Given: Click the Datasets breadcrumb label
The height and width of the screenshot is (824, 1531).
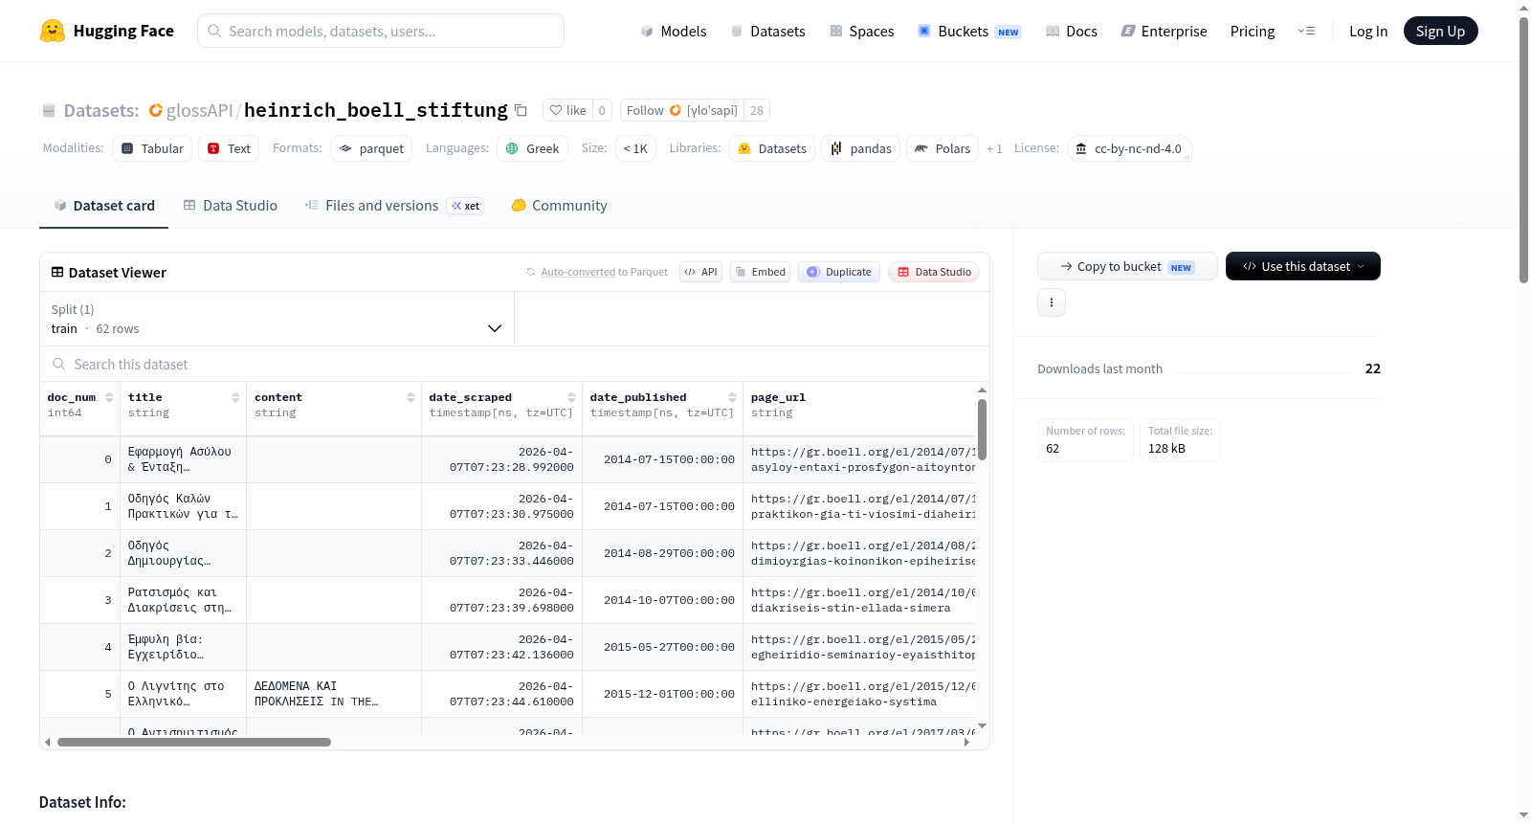Looking at the screenshot, I should (x=100, y=110).
